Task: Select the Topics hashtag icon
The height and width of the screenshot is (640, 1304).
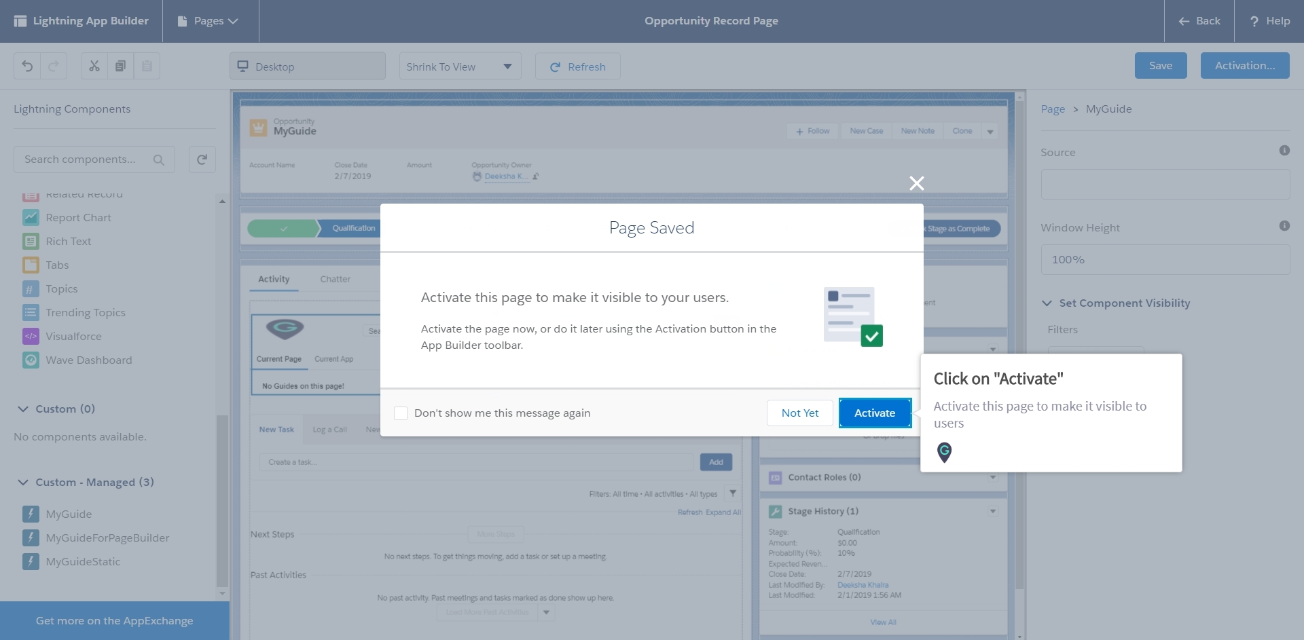Action: click(31, 288)
